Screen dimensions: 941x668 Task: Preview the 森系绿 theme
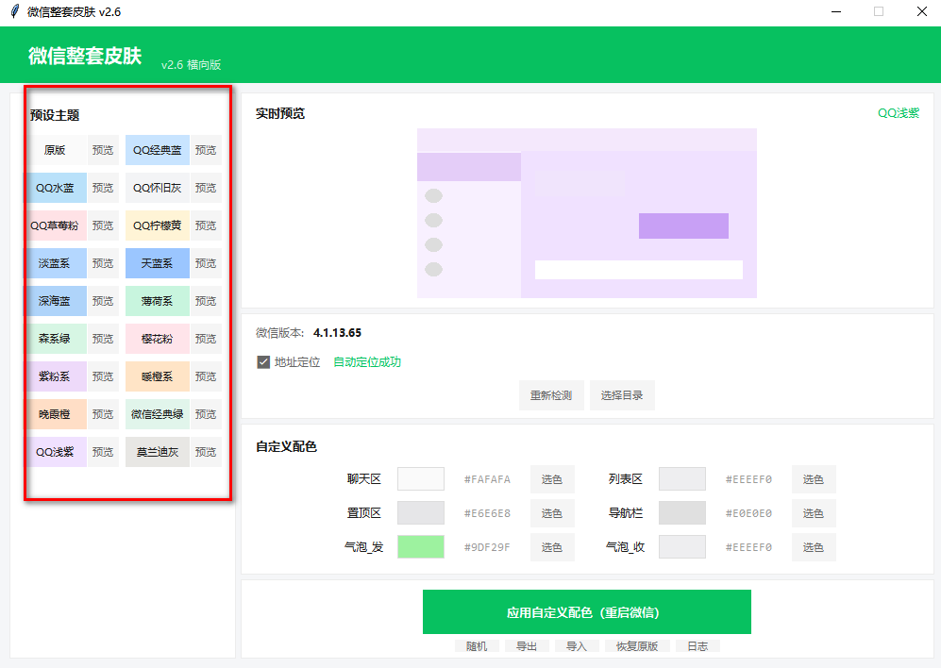coord(103,339)
